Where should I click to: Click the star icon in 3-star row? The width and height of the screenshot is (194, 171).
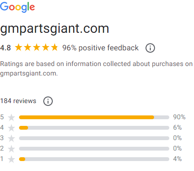11,138
